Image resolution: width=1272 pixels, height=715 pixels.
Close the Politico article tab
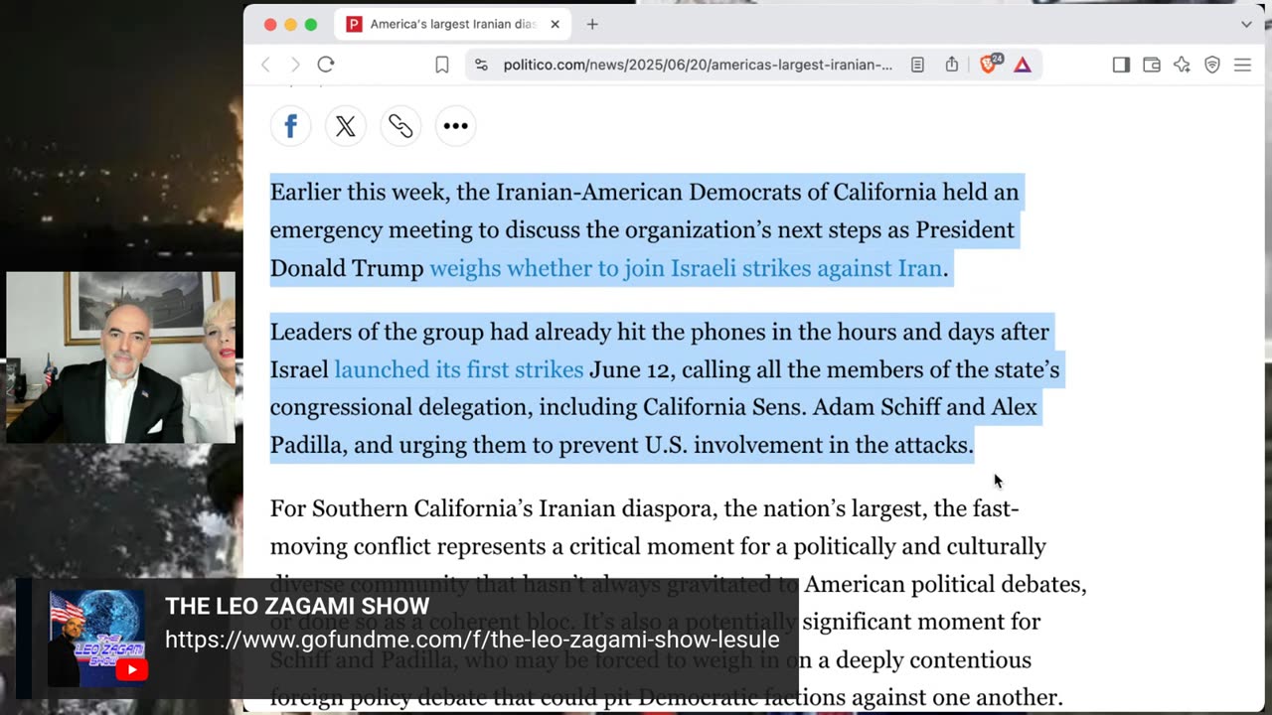pyautogui.click(x=555, y=24)
